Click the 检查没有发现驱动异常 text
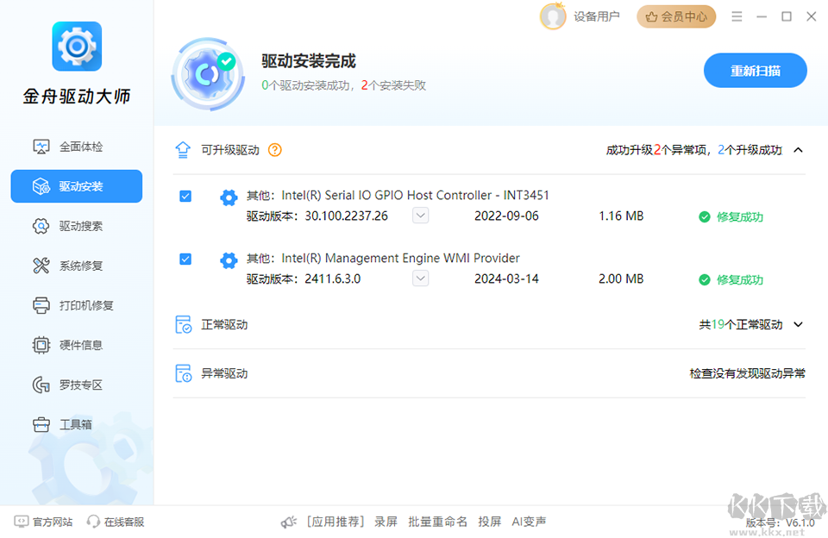The image size is (828, 538). (x=747, y=374)
